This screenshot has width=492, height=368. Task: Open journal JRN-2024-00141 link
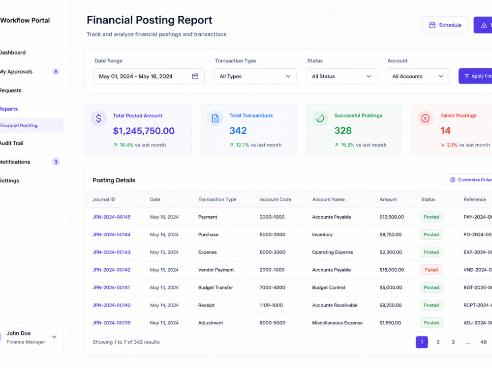tap(111, 287)
